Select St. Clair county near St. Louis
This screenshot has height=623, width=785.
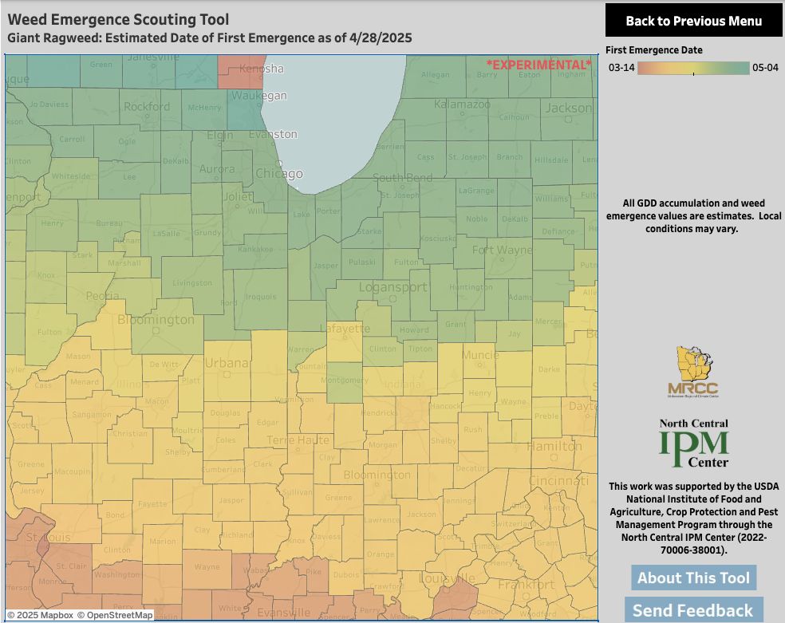[70, 566]
